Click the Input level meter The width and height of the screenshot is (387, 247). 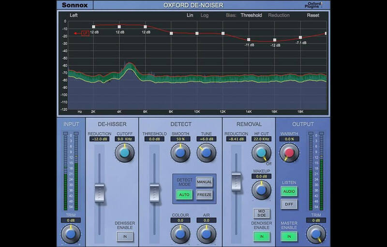[x=71, y=171]
